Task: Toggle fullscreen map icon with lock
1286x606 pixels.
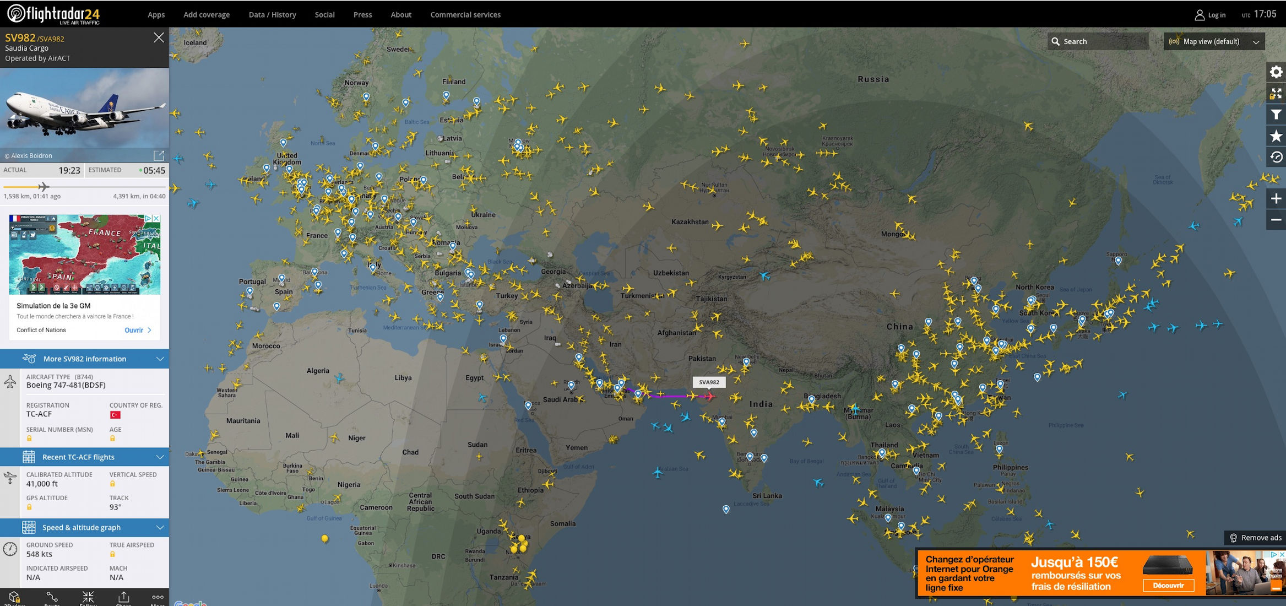Action: [1276, 93]
